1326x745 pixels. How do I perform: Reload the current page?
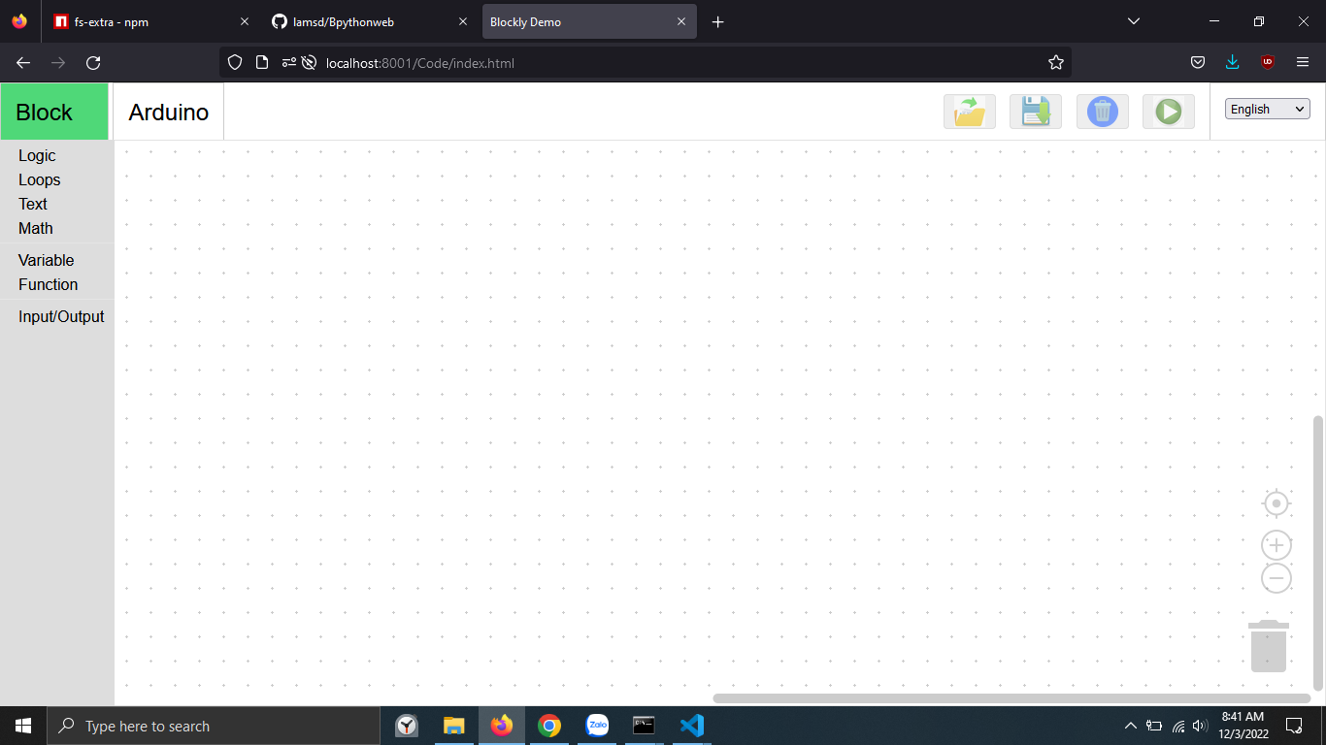(93, 63)
